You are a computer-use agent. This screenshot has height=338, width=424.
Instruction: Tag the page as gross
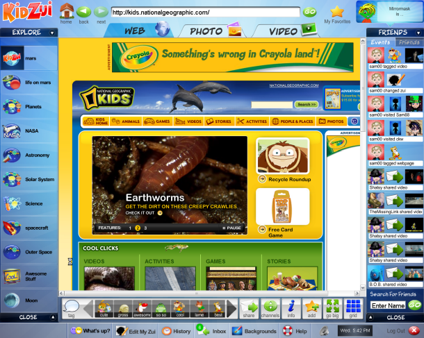(x=123, y=309)
